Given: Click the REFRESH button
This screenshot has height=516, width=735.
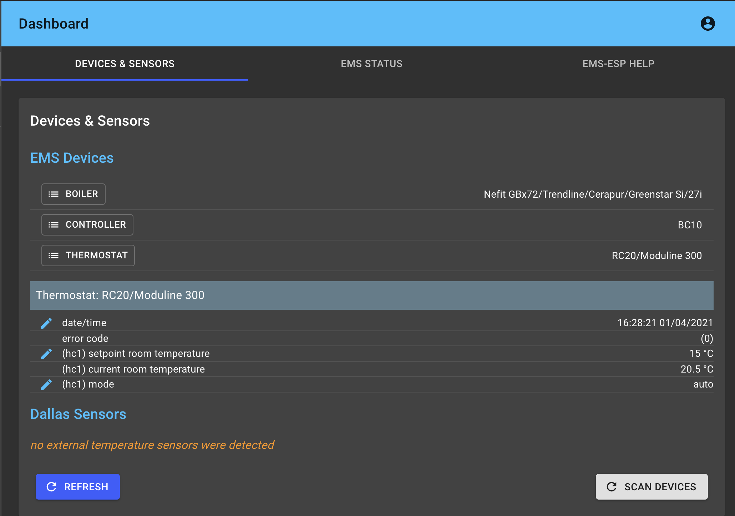Looking at the screenshot, I should click(78, 487).
